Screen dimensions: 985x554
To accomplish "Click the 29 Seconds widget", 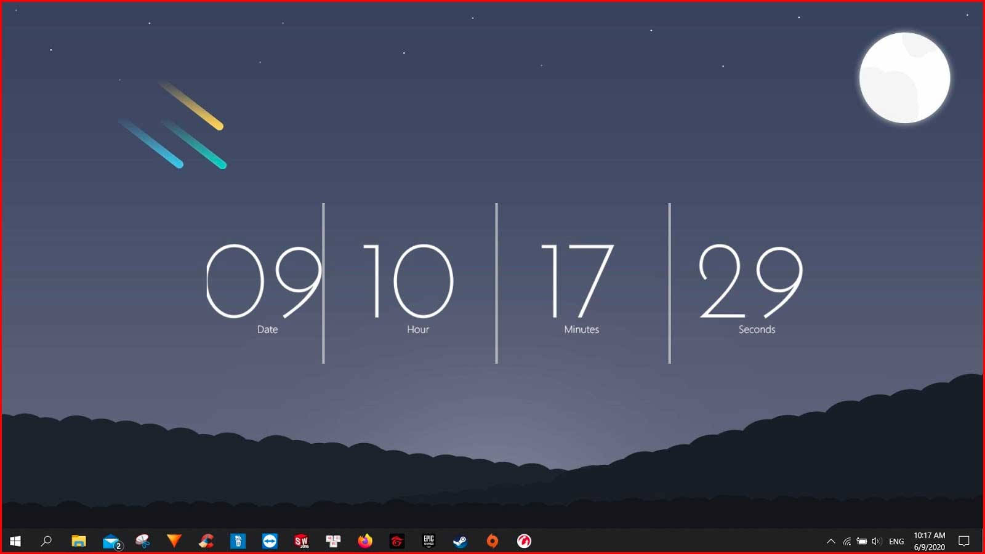I will coord(751,288).
